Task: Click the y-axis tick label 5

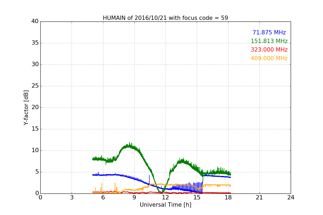Action: (37, 172)
